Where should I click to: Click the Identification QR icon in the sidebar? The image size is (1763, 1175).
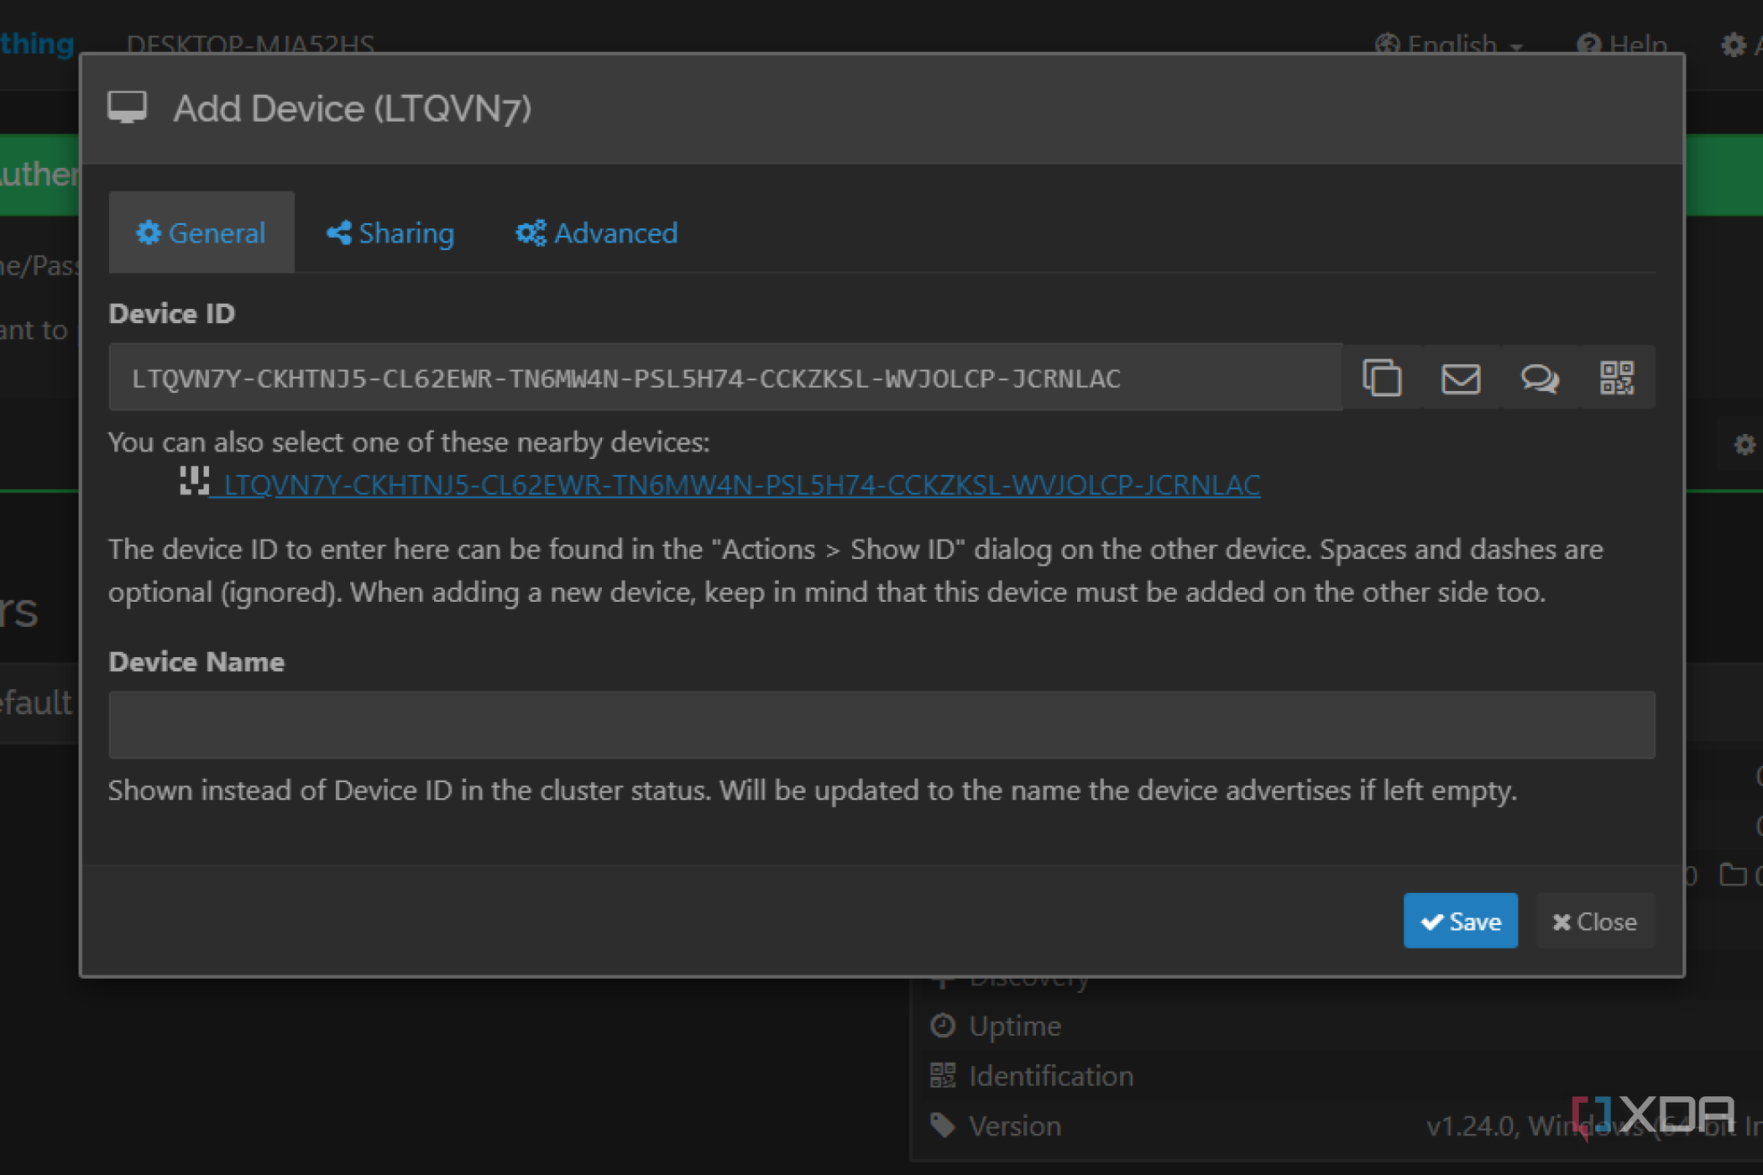(942, 1075)
